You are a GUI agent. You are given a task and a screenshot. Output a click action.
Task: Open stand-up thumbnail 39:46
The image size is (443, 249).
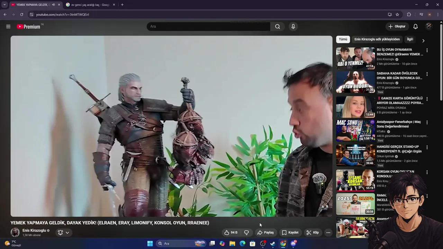tap(355, 155)
